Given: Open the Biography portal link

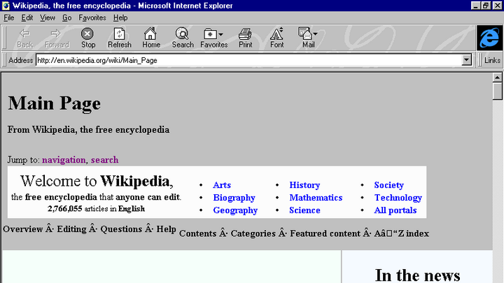Looking at the screenshot, I should [234, 198].
